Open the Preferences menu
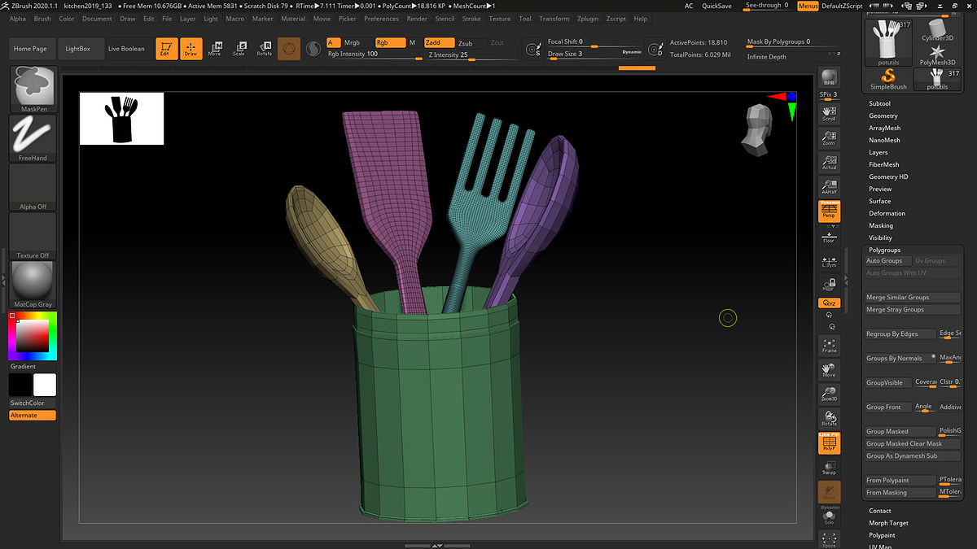Screen dimensions: 977x549 point(382,19)
